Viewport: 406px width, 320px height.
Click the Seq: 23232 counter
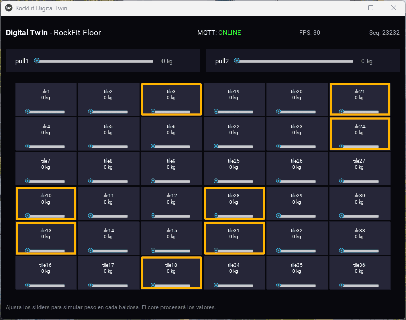[384, 33]
